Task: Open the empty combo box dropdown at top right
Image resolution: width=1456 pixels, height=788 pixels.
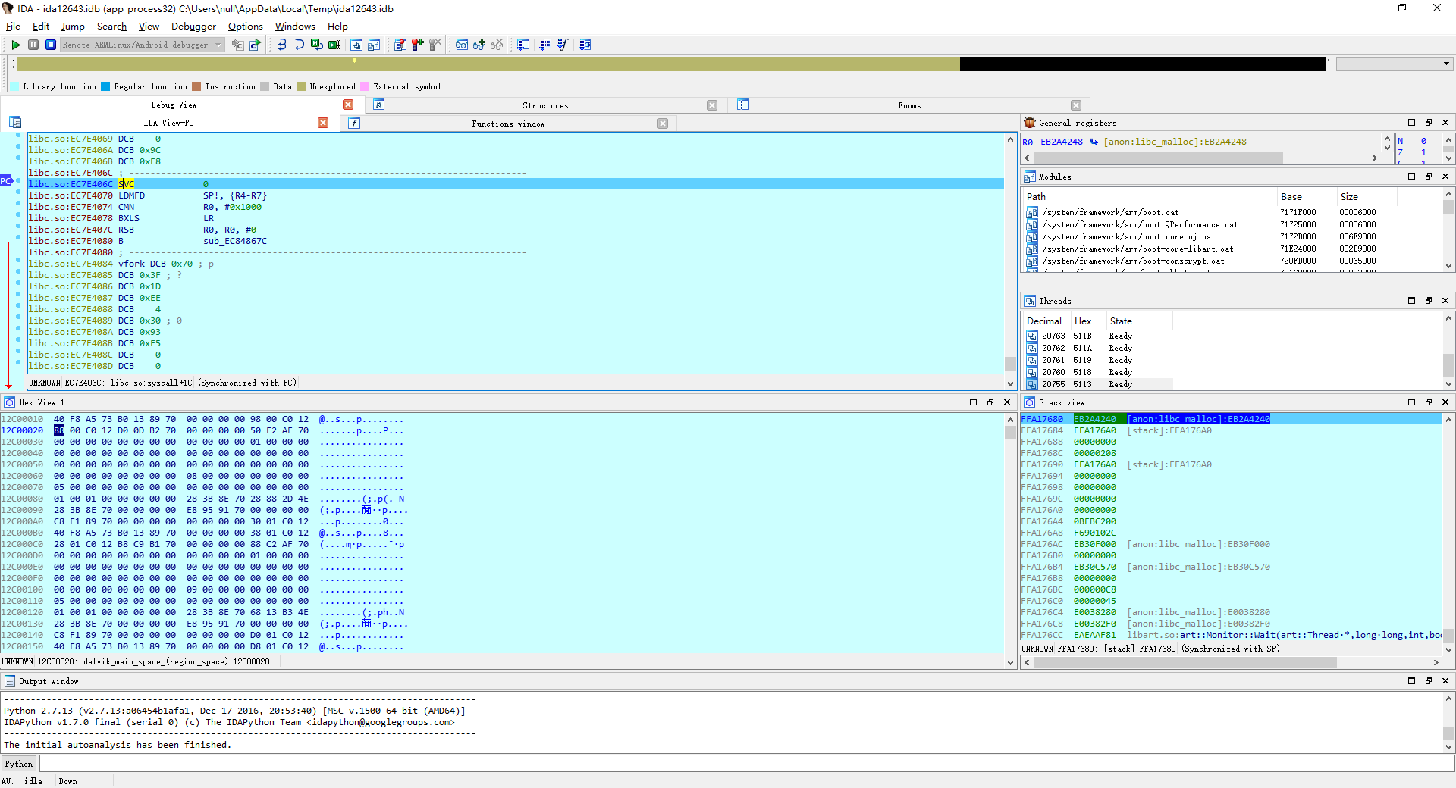Action: point(1445,64)
